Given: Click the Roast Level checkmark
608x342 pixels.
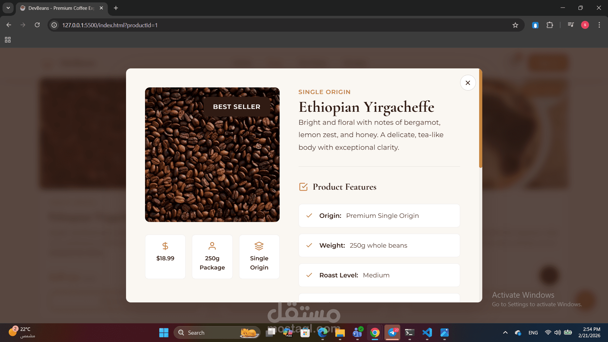Looking at the screenshot, I should pyautogui.click(x=309, y=275).
